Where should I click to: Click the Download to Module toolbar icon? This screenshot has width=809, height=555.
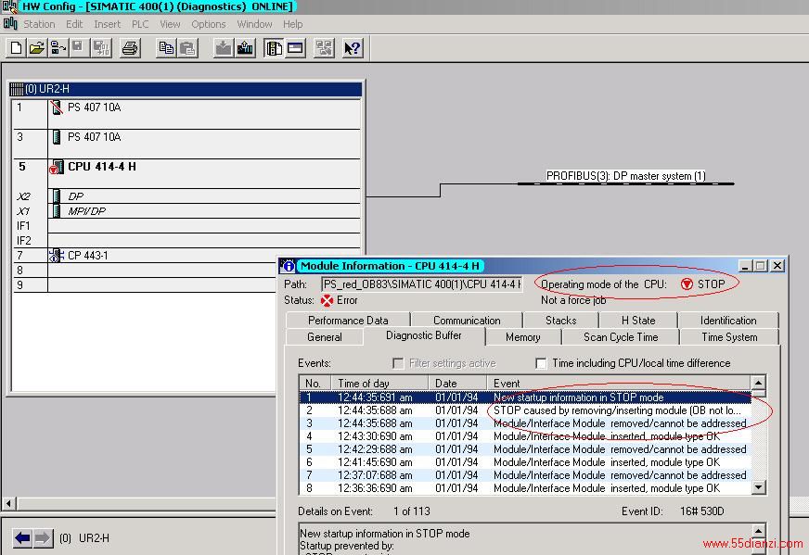pyautogui.click(x=224, y=48)
